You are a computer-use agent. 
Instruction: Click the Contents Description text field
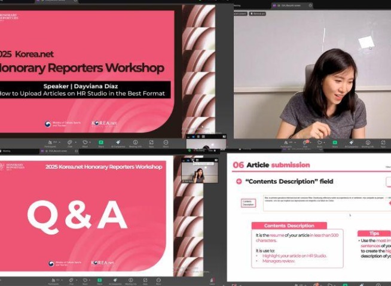326,203
